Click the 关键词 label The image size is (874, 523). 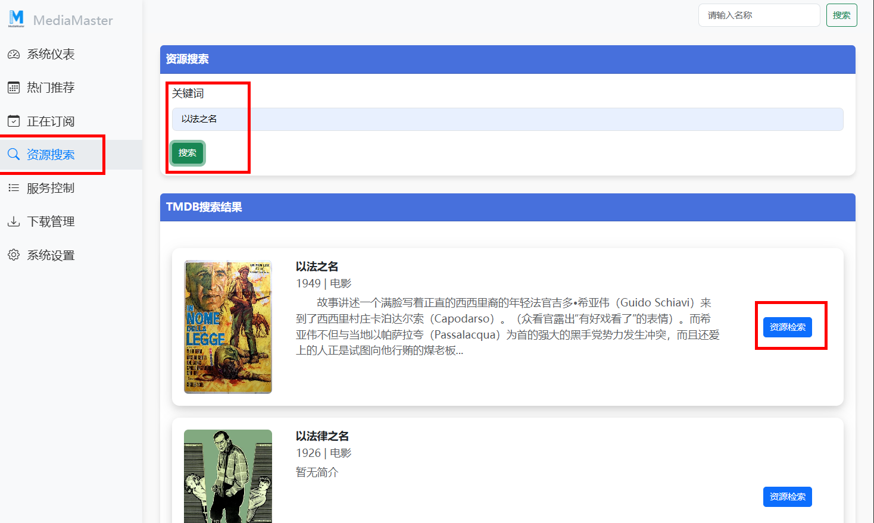188,93
